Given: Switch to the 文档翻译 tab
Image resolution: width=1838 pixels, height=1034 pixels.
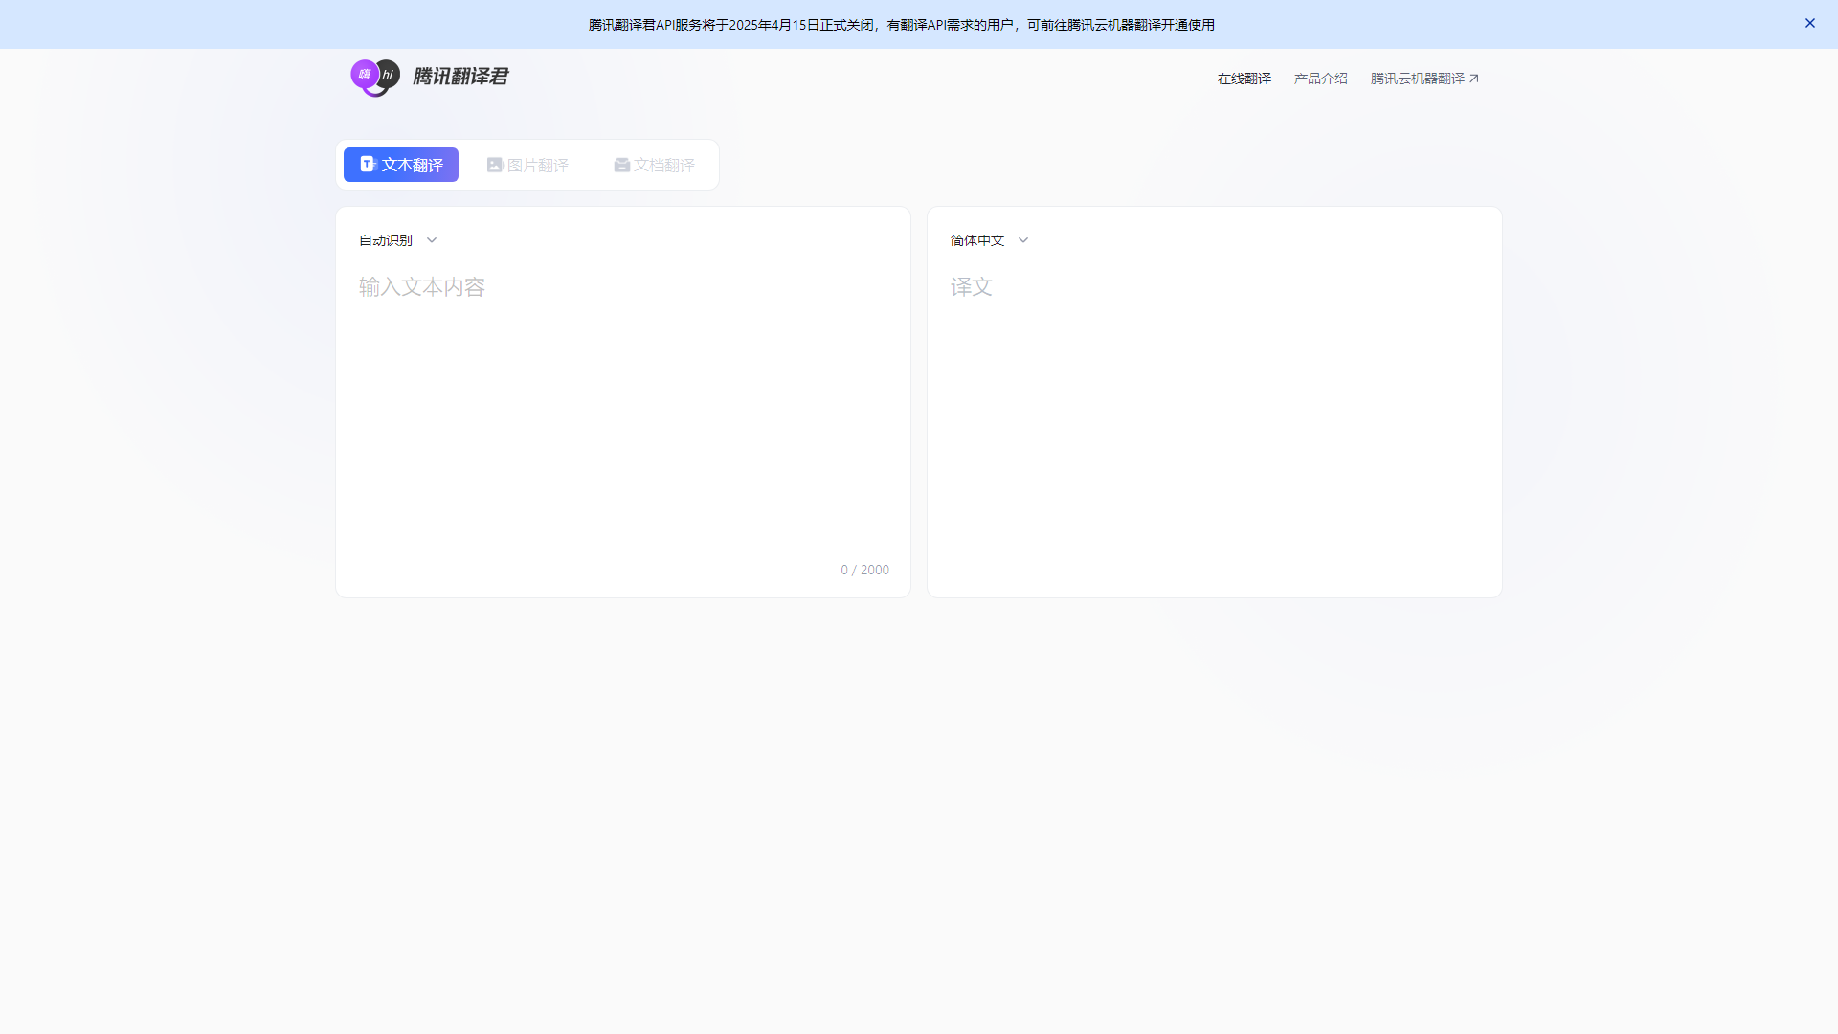Looking at the screenshot, I should (654, 164).
